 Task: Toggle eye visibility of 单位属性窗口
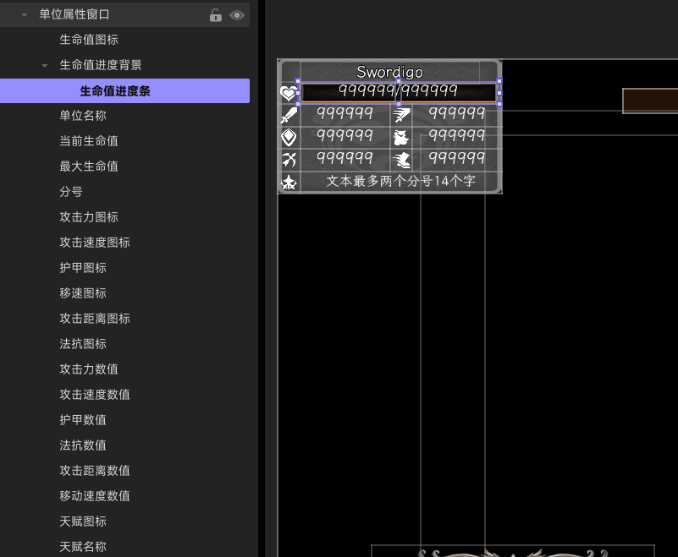237,15
